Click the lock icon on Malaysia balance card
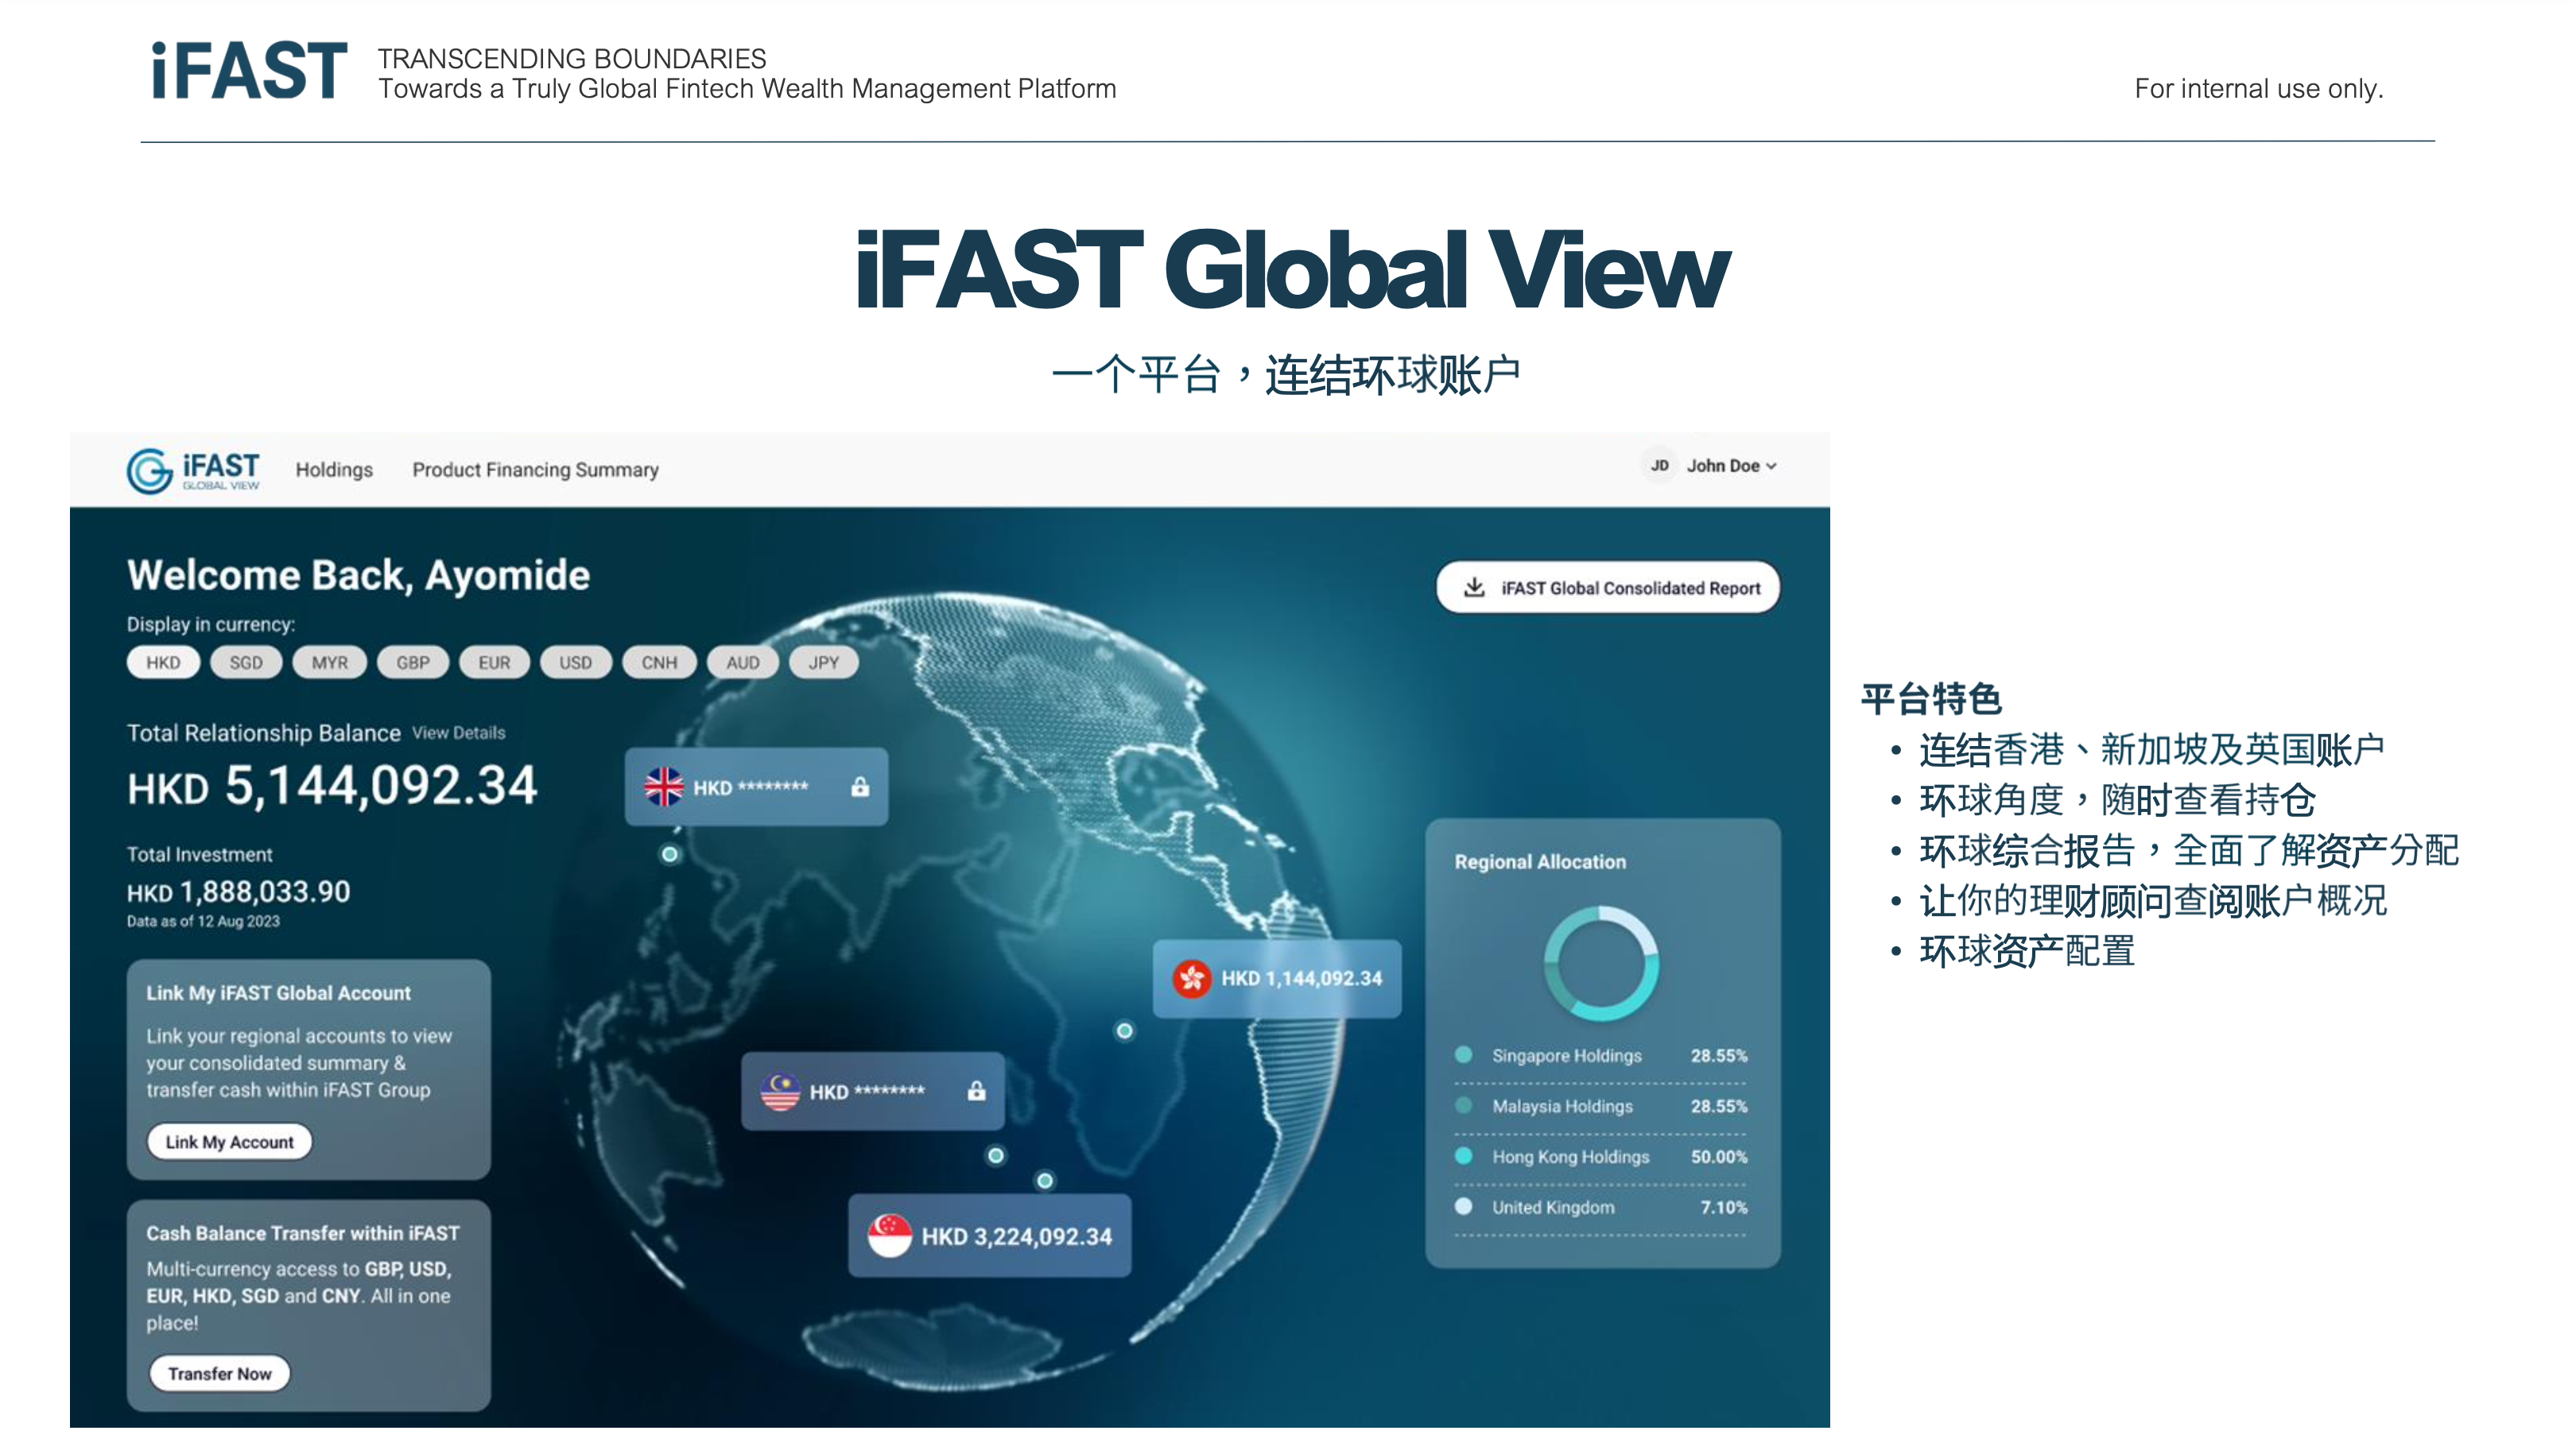Screen dimensions: 2576x1446 [976, 1091]
